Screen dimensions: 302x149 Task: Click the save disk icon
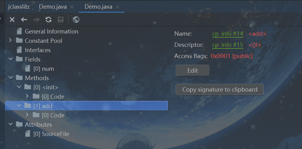(61, 20)
